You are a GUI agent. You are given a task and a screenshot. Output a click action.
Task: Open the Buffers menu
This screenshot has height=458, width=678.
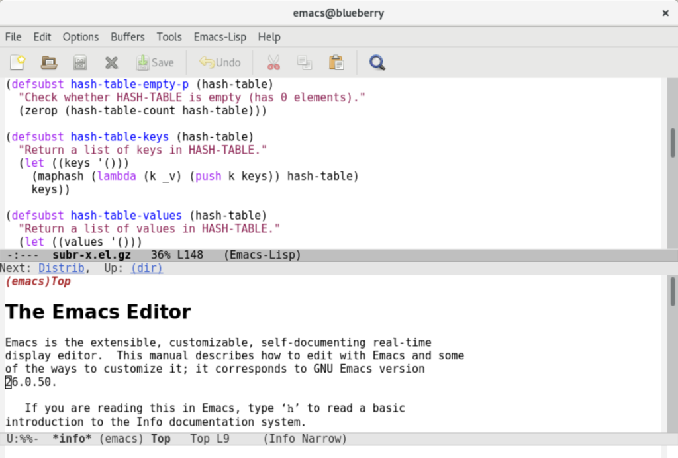pyautogui.click(x=128, y=37)
